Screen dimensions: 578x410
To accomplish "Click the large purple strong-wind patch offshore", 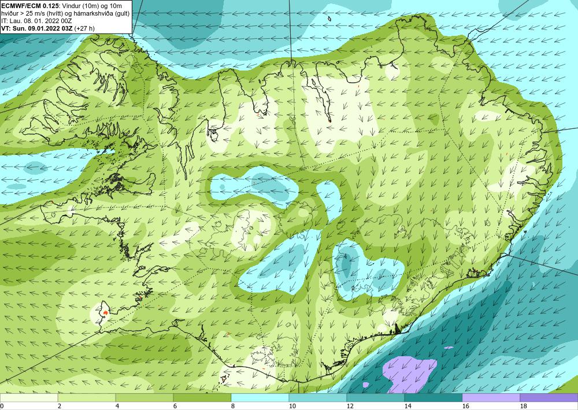I will click(x=409, y=373).
